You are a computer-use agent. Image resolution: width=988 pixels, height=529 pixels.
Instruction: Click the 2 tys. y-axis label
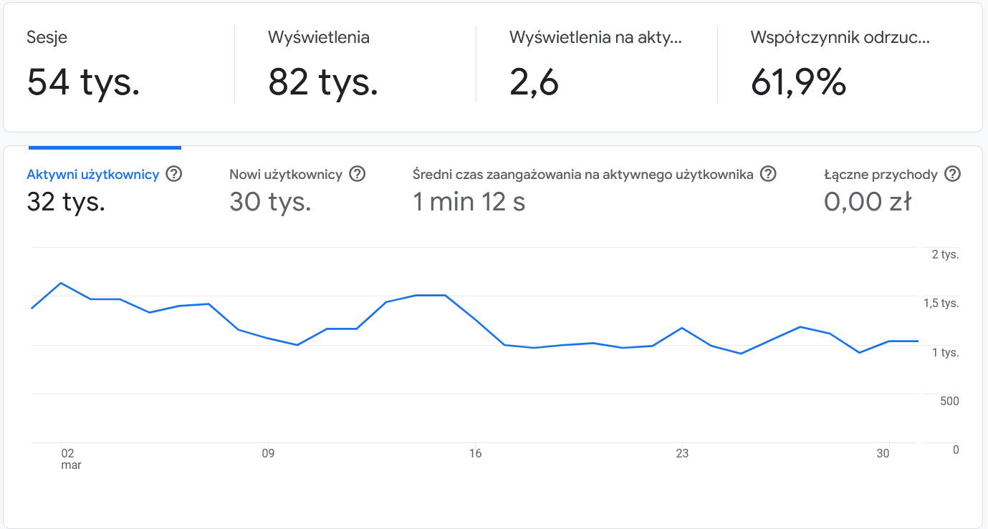[x=945, y=255]
